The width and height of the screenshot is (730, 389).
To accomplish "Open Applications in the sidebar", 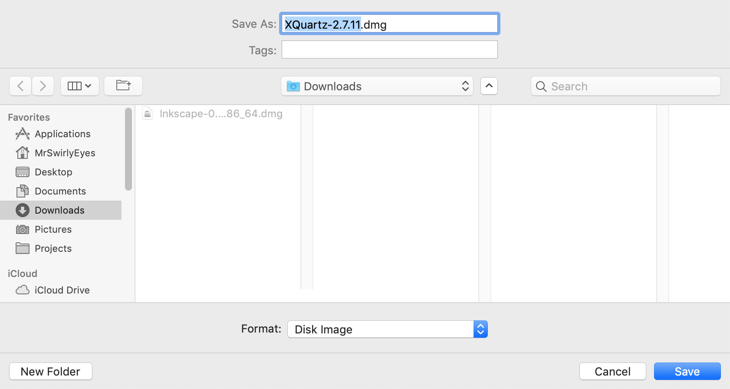I will (62, 134).
